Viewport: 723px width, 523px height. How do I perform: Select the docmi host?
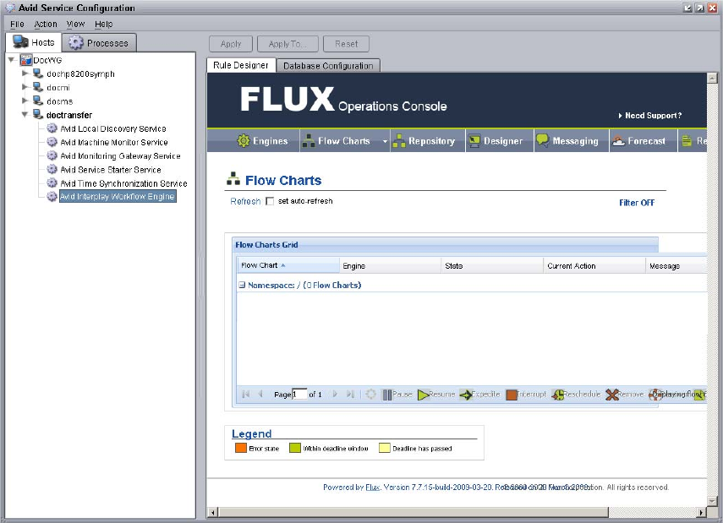(x=58, y=88)
